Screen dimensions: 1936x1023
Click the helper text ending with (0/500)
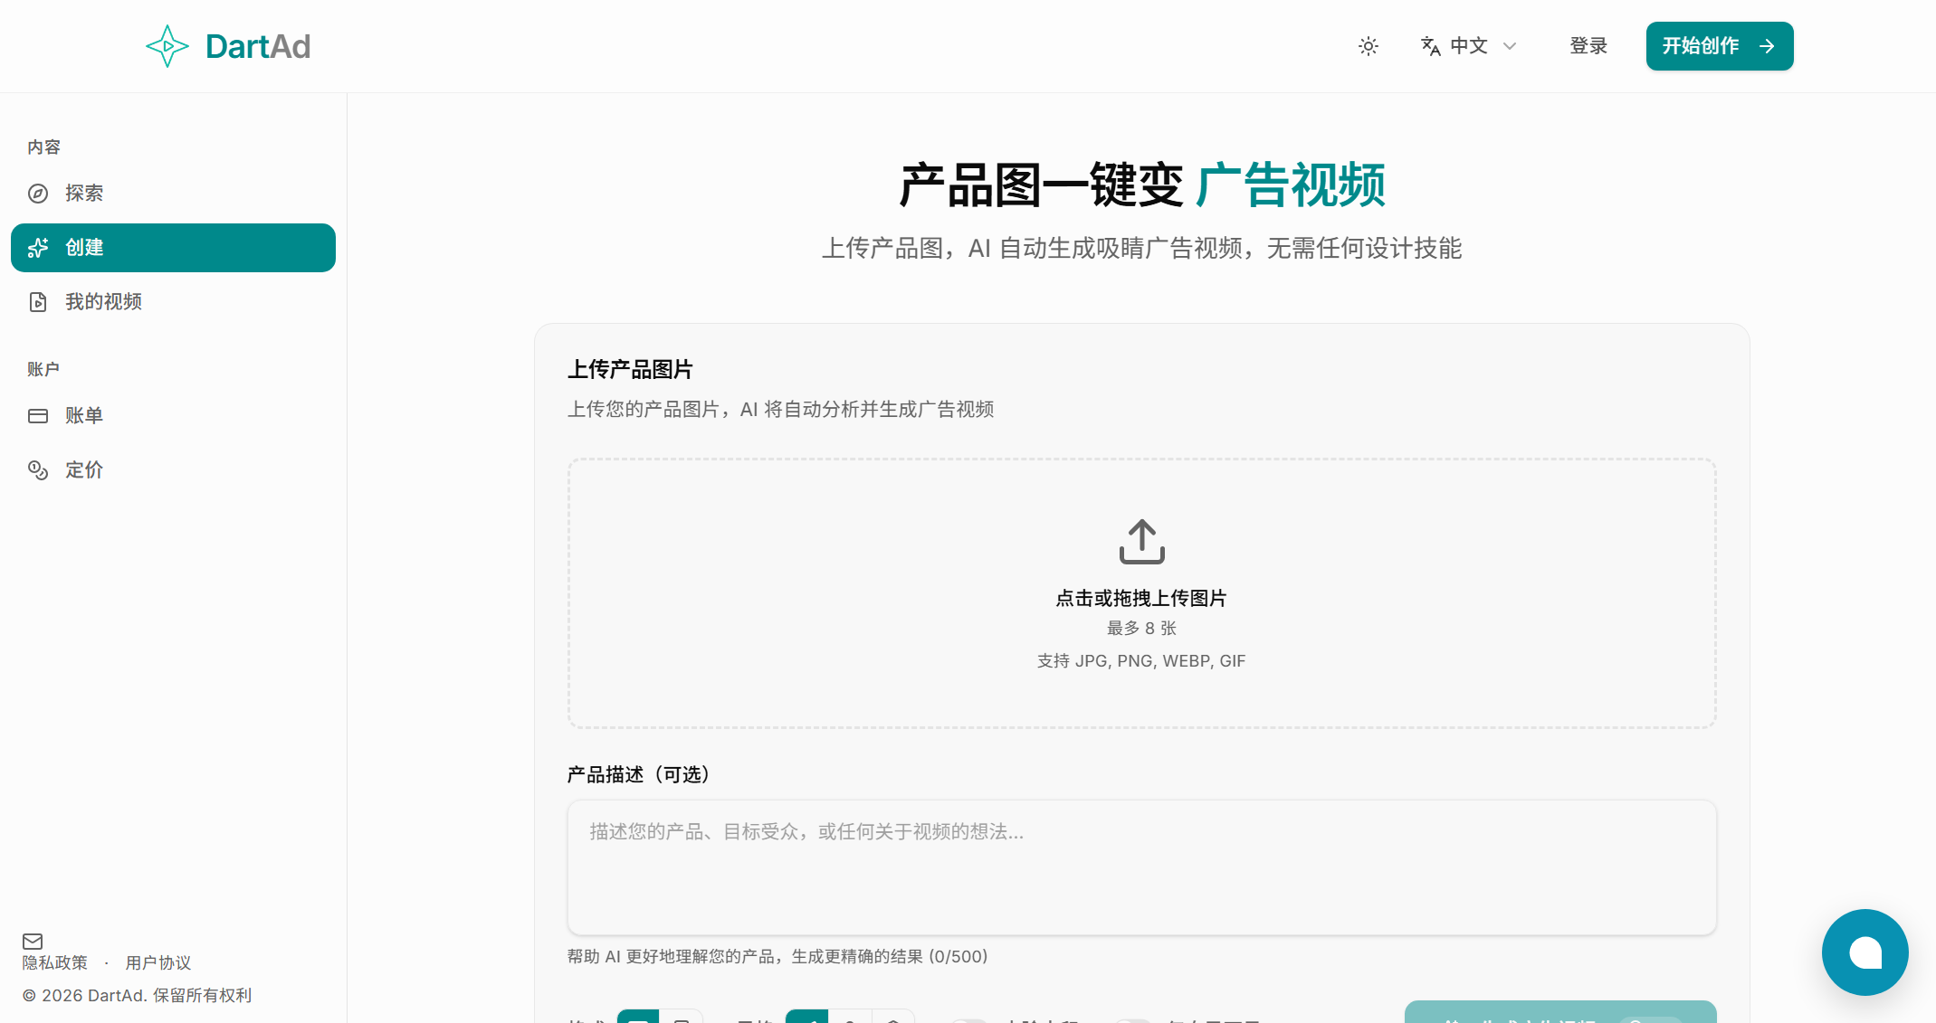777,957
